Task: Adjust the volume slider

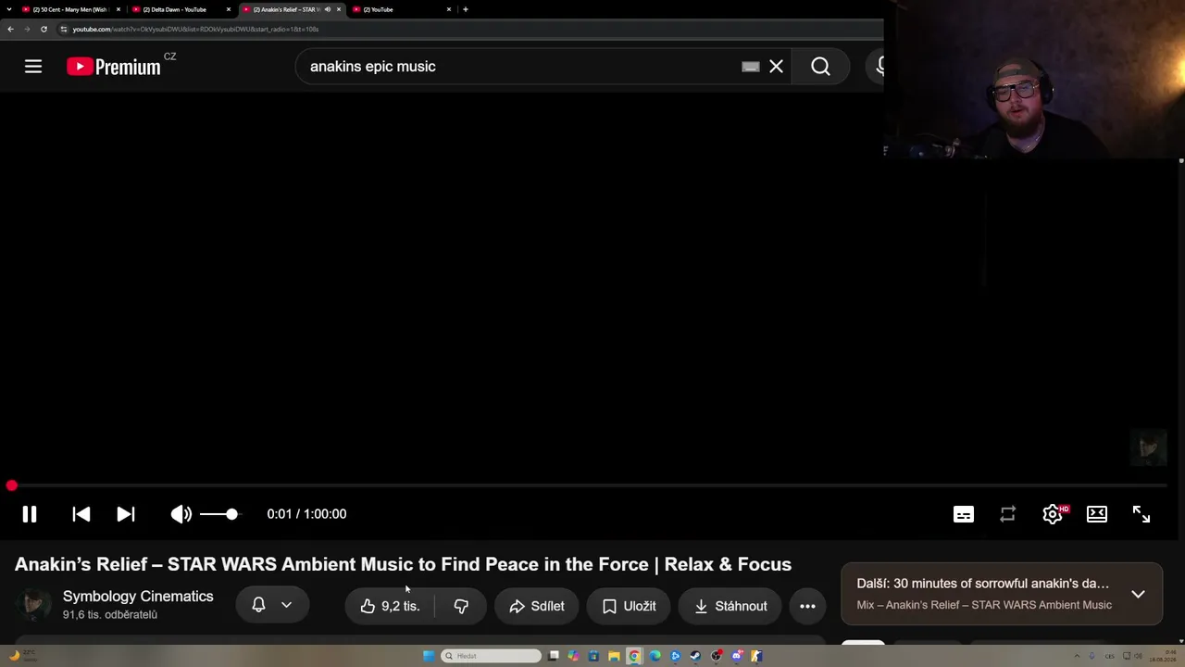Action: [x=220, y=514]
